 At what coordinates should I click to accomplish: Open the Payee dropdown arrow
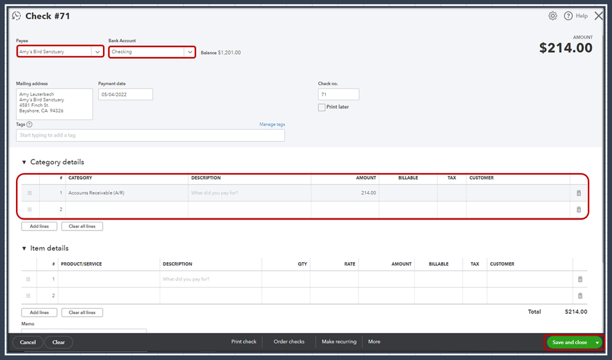pyautogui.click(x=97, y=51)
